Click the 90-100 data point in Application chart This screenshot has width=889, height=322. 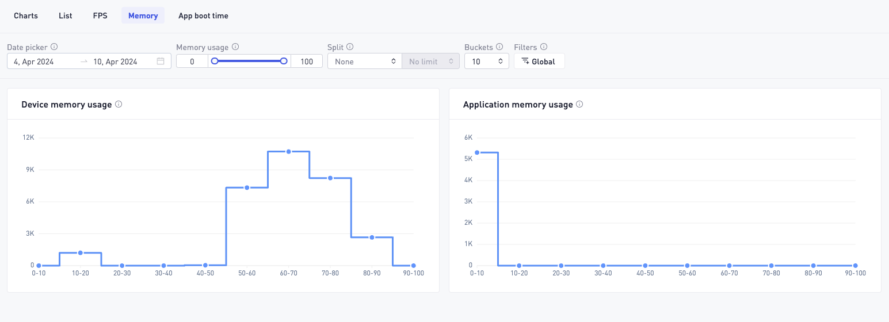[x=855, y=266]
